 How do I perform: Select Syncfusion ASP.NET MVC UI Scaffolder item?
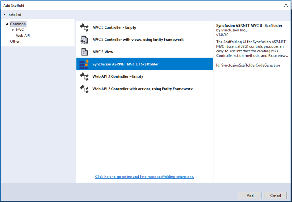145,64
